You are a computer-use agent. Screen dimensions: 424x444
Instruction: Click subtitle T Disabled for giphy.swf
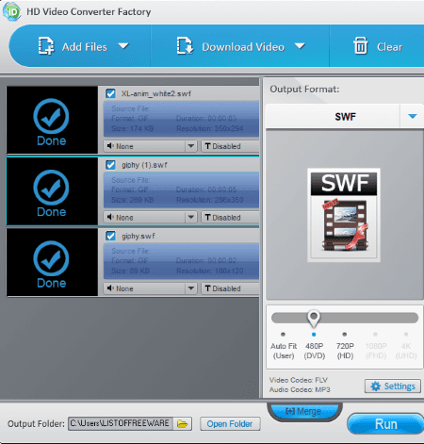tap(230, 288)
